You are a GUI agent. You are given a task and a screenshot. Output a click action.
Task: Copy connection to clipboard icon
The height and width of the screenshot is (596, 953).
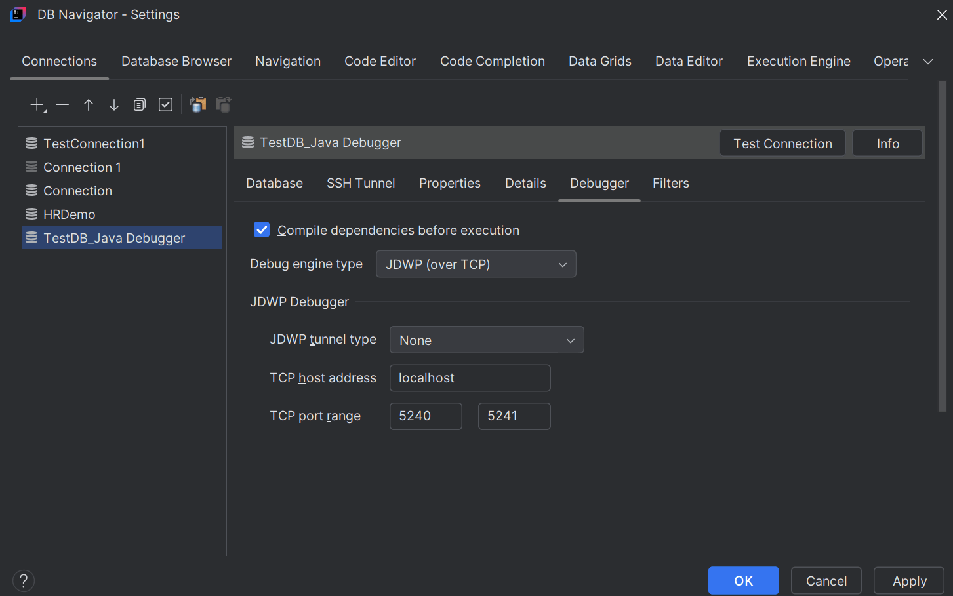198,105
